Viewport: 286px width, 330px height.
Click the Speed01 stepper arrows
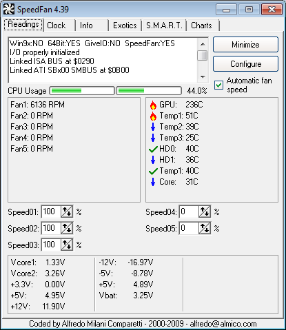(67, 212)
